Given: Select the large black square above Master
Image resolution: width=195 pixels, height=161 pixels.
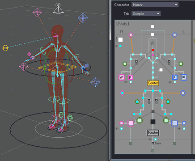Looking at the screenshot, I should [153, 122].
